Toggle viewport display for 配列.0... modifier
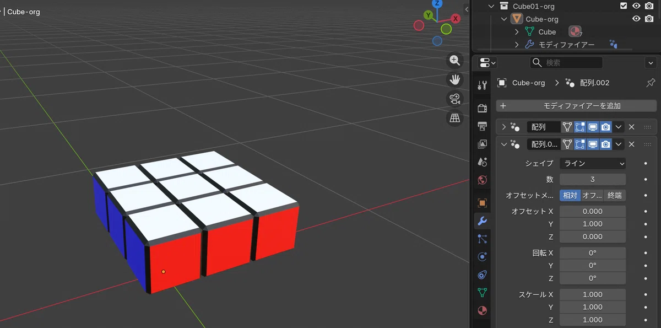This screenshot has height=328, width=661. pyautogui.click(x=593, y=144)
